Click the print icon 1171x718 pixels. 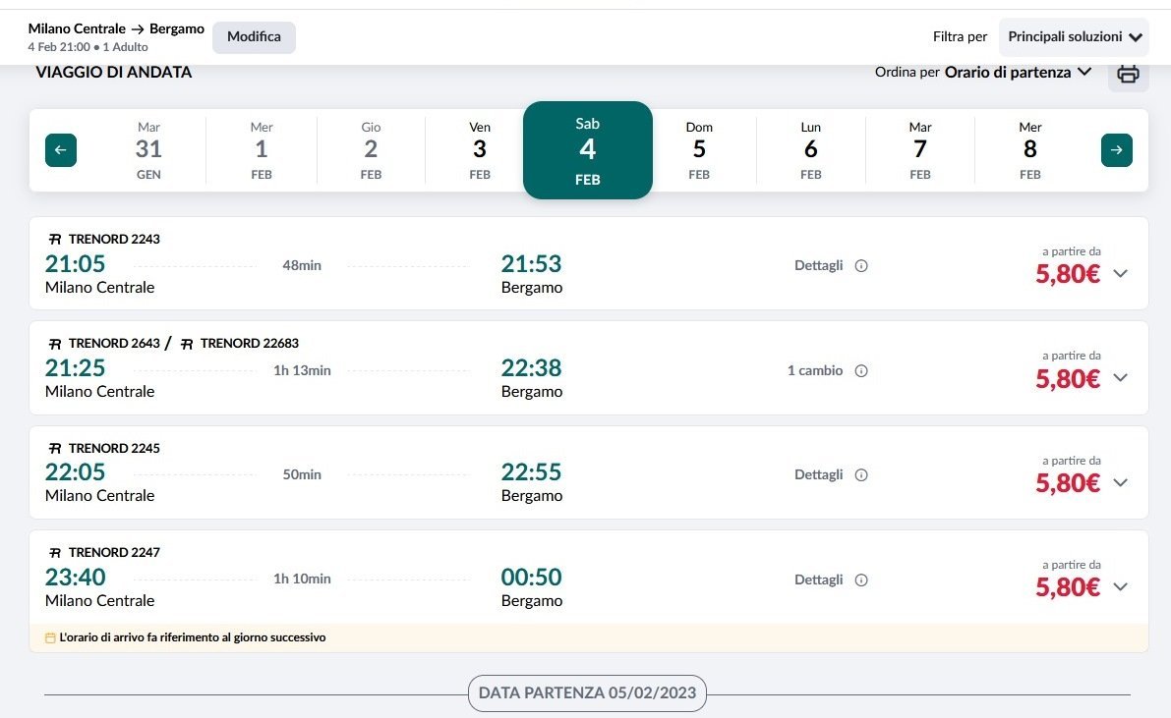[x=1128, y=75]
